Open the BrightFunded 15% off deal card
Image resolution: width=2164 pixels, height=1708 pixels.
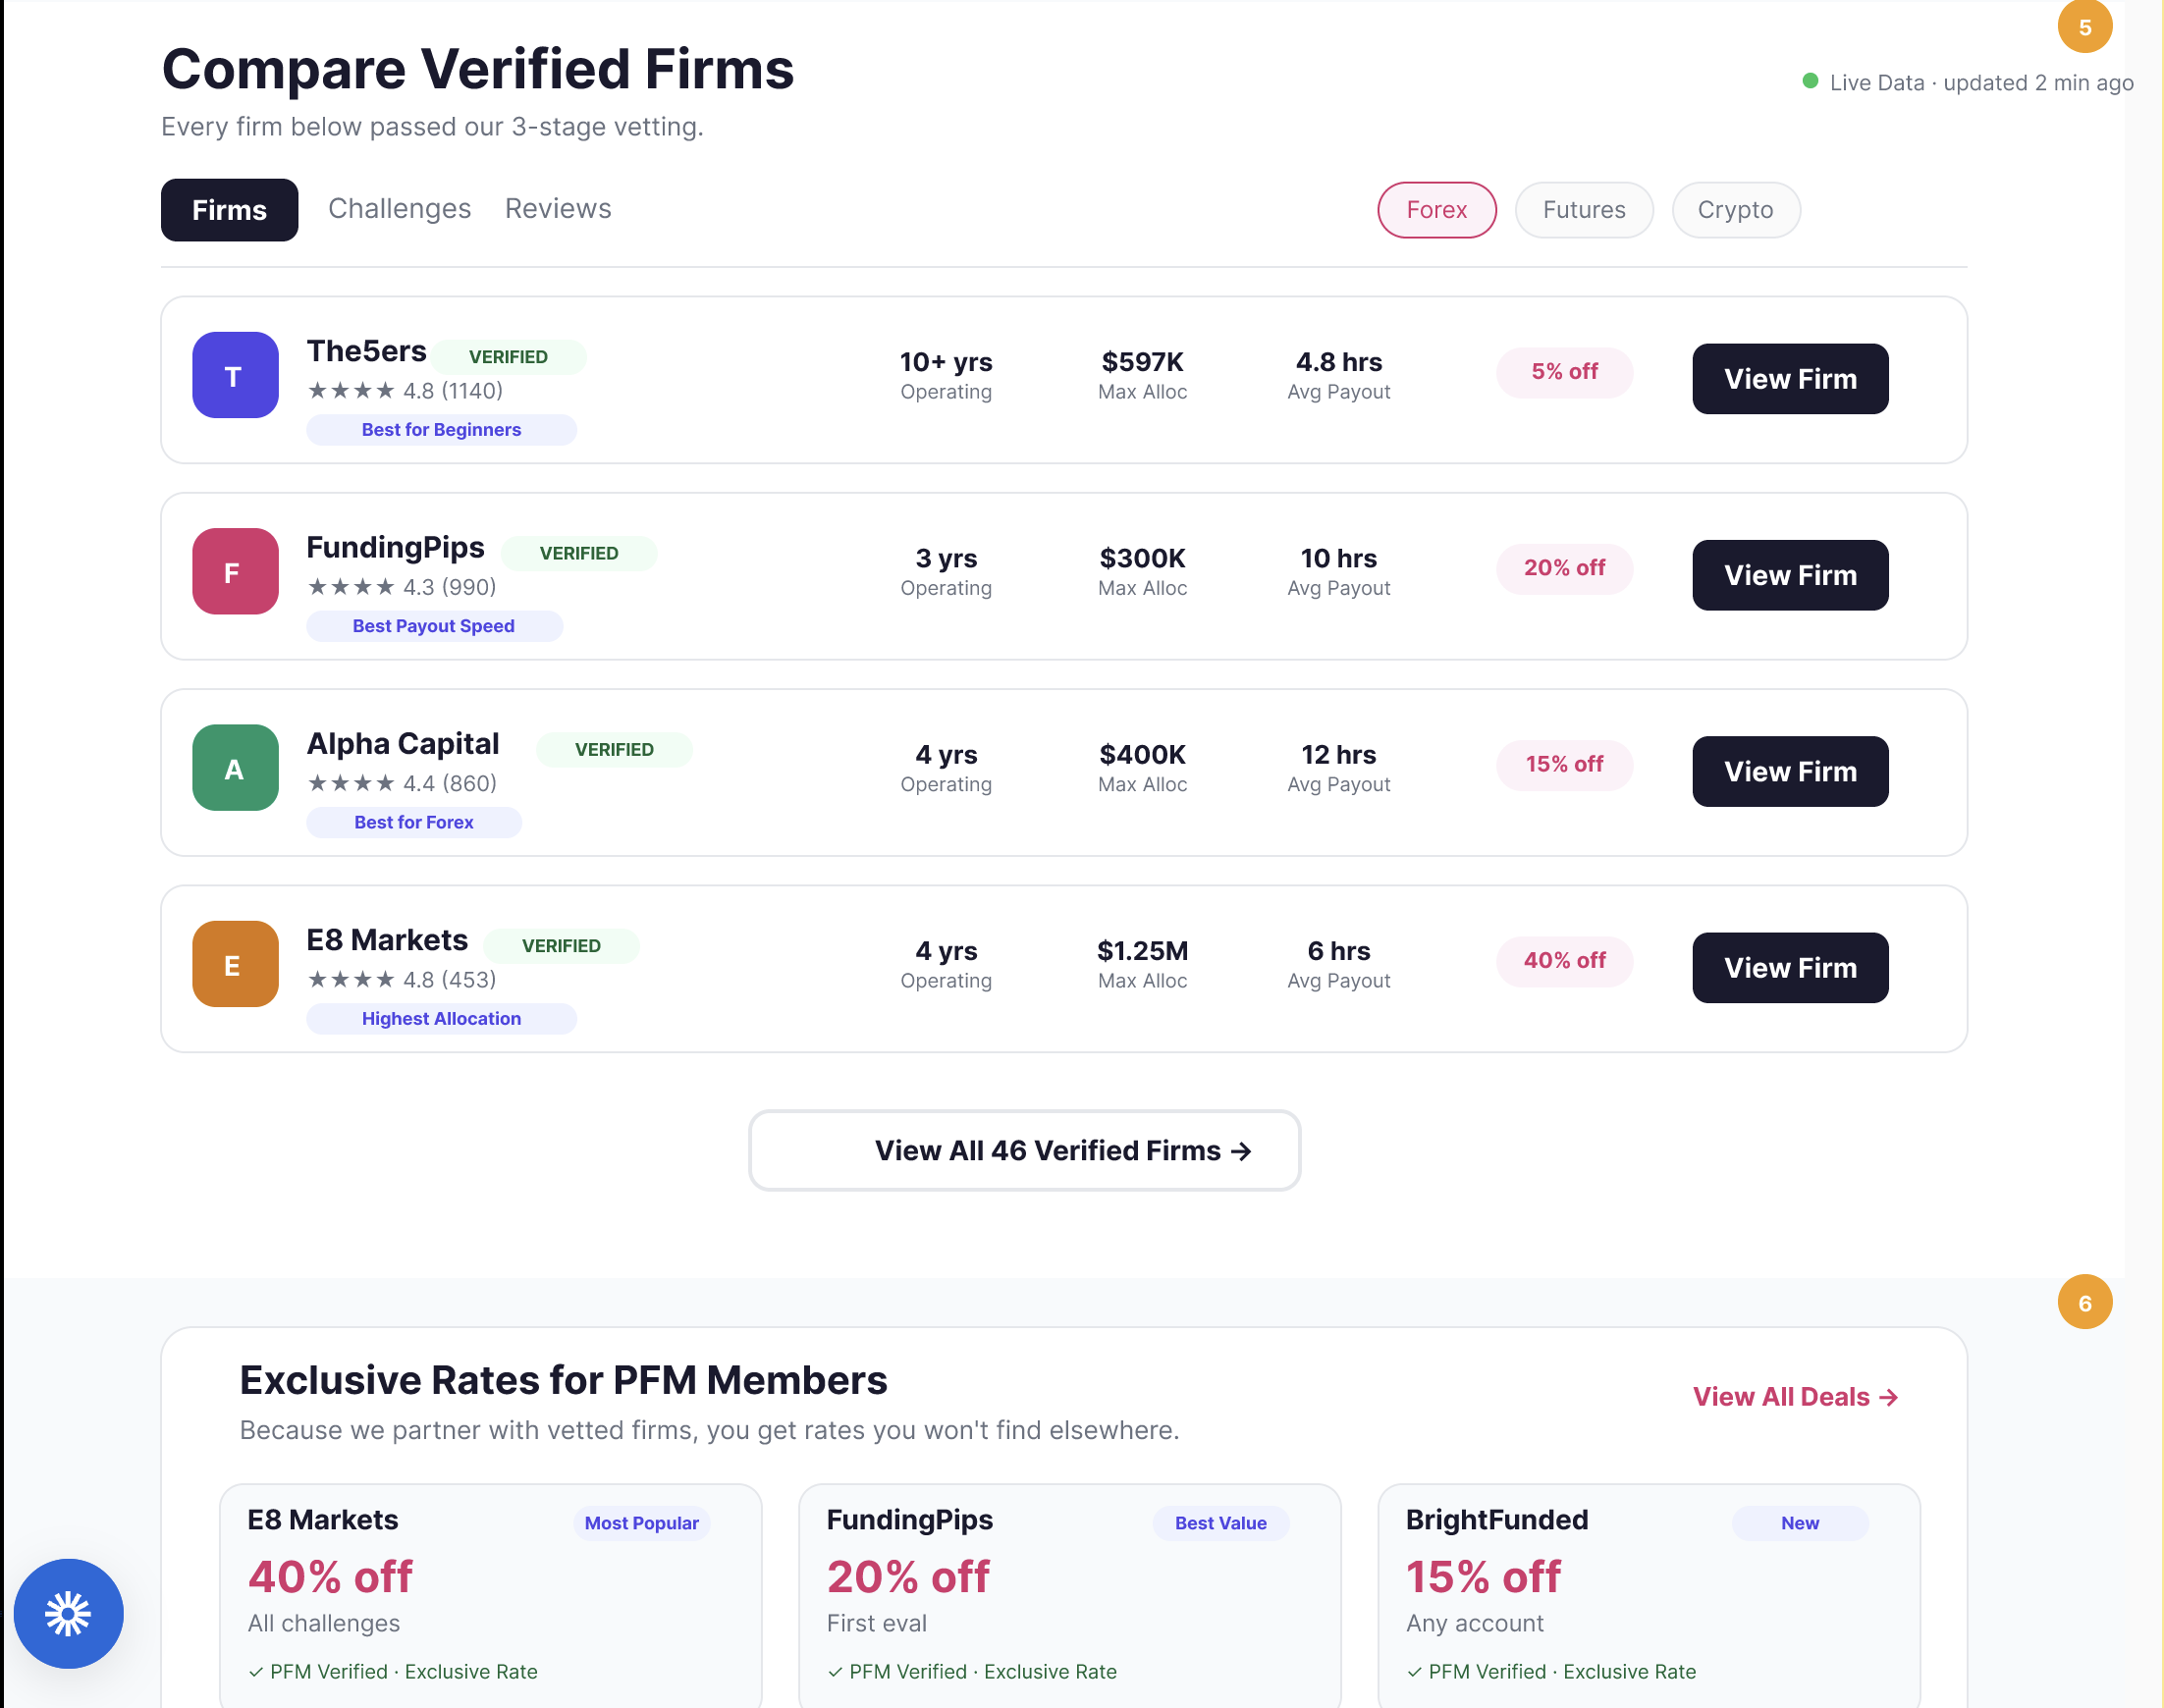(1649, 1595)
